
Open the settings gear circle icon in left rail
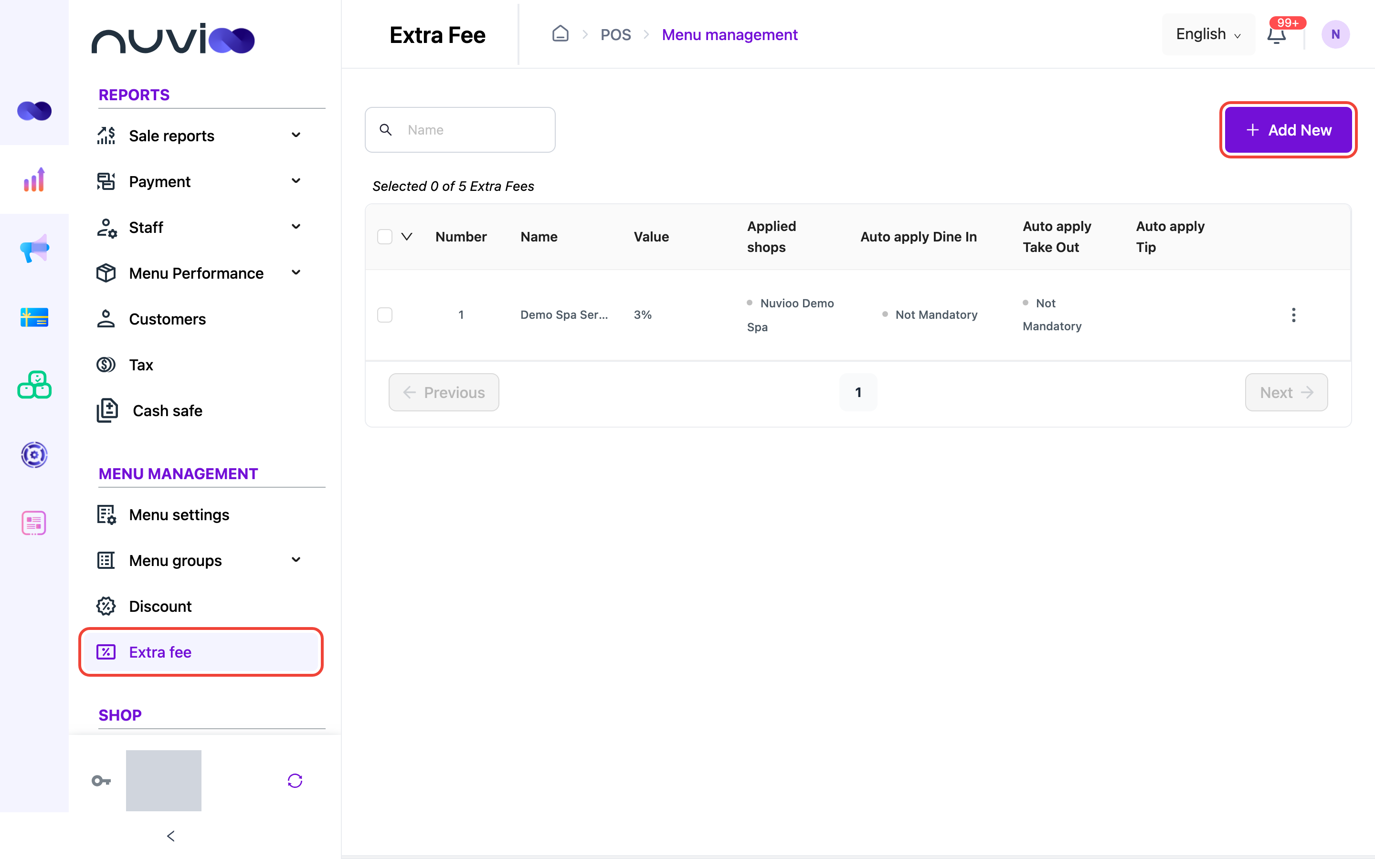click(34, 454)
